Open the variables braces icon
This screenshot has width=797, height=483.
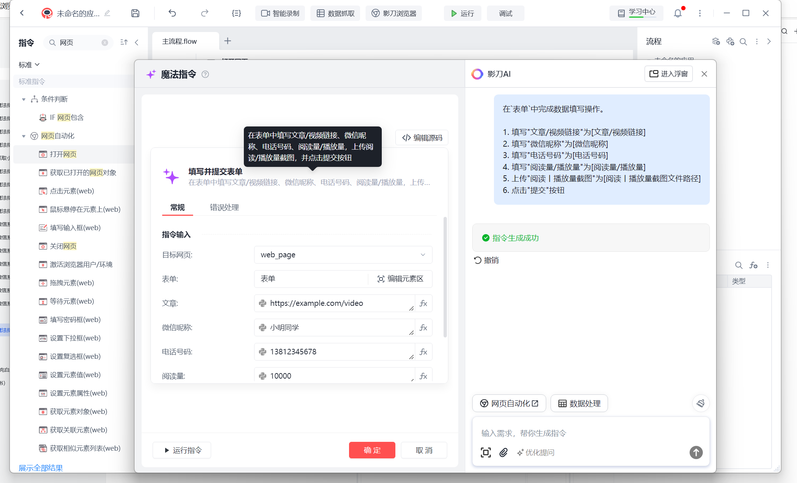click(x=236, y=13)
